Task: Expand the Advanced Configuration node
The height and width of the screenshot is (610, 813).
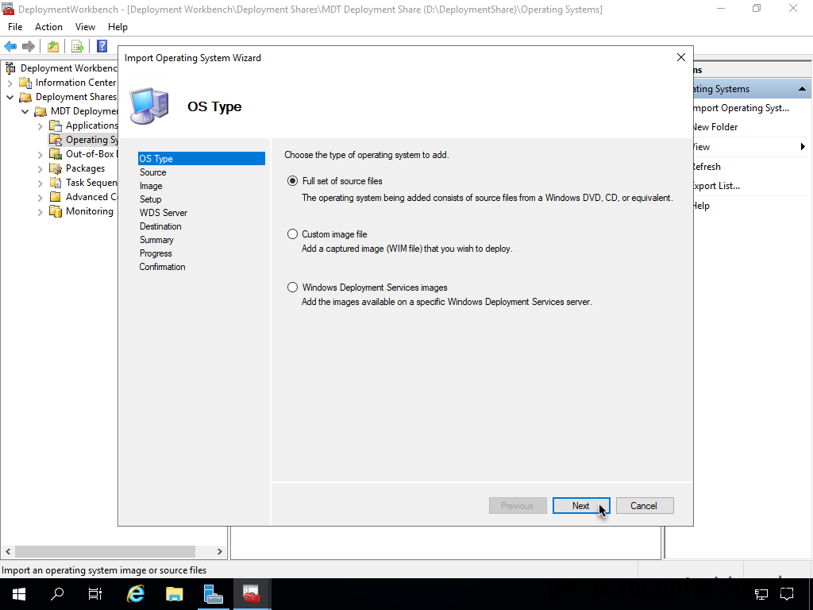Action: point(40,198)
